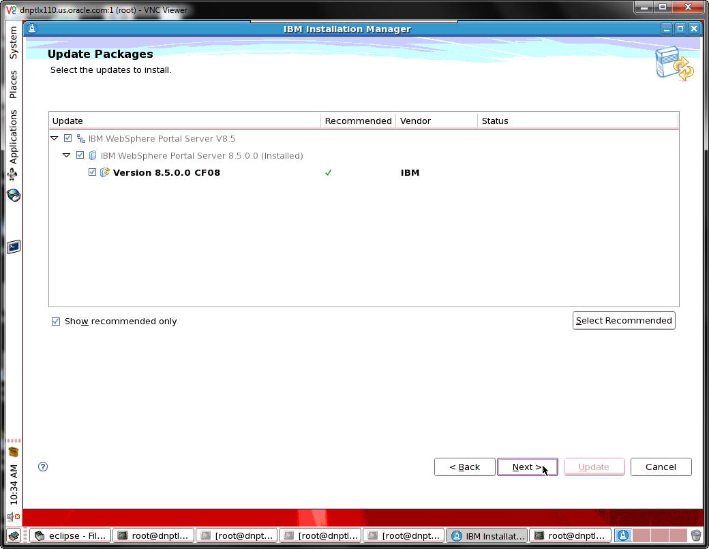Viewport: 709px width, 549px height.
Task: Switch to IBM Installat... taskbar button
Action: (487, 535)
